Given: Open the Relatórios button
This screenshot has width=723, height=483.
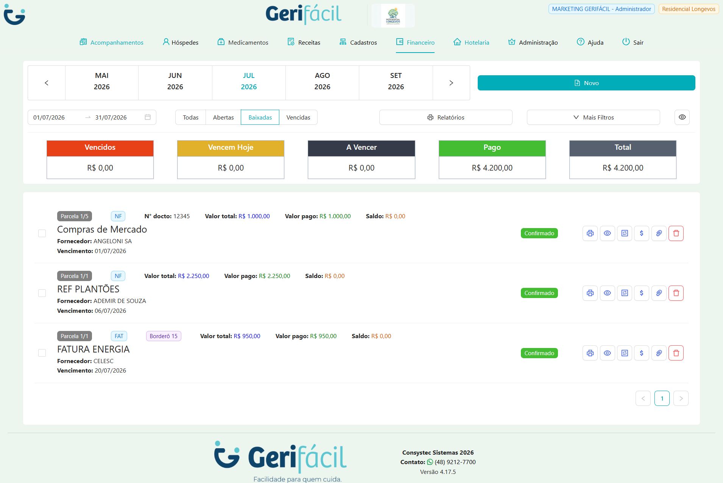Looking at the screenshot, I should click(446, 117).
